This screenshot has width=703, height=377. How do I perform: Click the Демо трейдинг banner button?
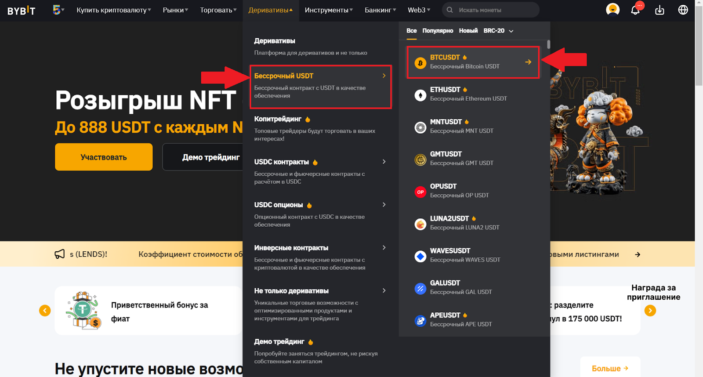203,157
